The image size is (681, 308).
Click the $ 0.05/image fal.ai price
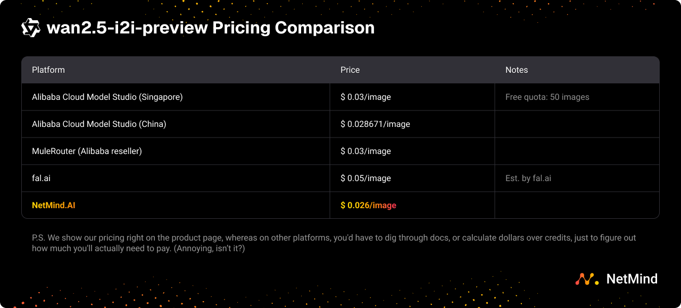(366, 178)
